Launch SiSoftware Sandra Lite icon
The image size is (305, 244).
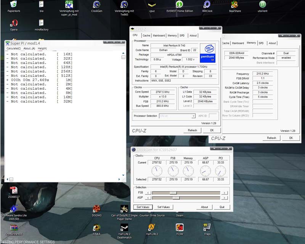click(14, 209)
